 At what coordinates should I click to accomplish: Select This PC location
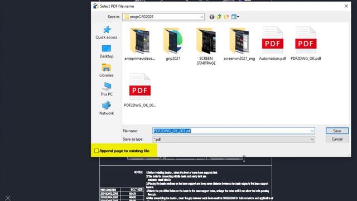pyautogui.click(x=107, y=89)
